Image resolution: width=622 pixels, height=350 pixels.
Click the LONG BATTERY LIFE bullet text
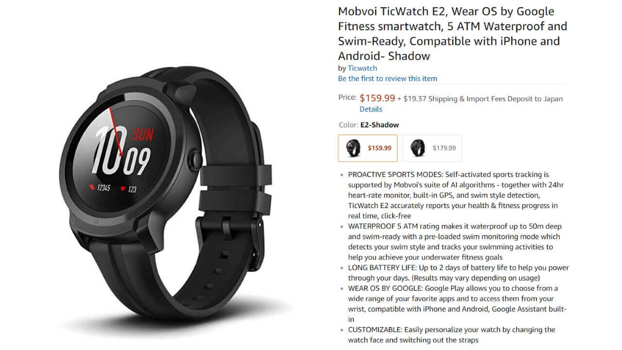458,273
